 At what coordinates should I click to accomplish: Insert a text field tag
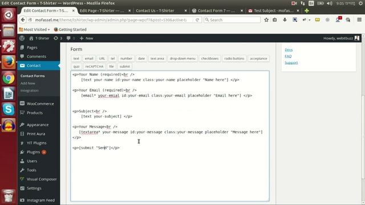point(76,59)
